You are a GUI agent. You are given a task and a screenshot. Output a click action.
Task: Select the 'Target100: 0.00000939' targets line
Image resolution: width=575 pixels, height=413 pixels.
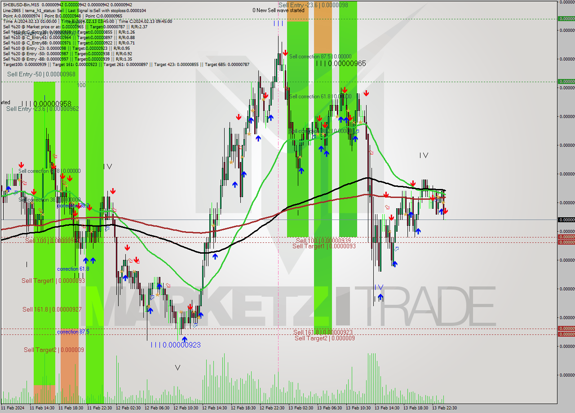[x=126, y=65]
